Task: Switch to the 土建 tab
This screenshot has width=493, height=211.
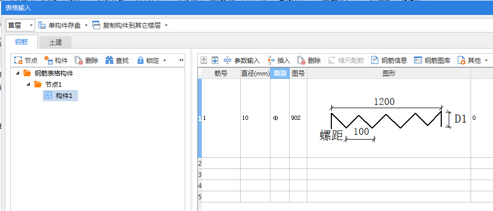Action: 55,43
